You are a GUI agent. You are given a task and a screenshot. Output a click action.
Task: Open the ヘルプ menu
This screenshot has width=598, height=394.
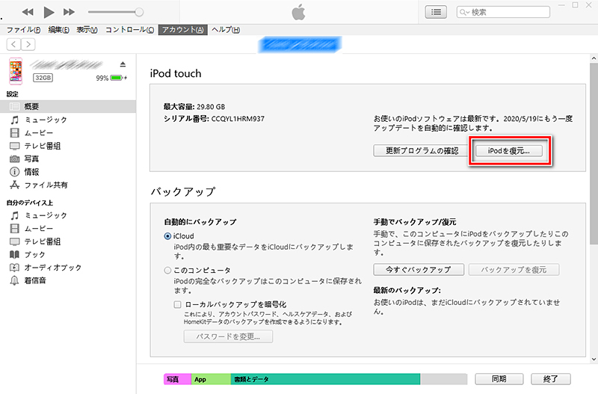(x=226, y=30)
